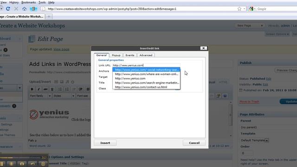297x167 pixels.
Task: Bookmark this page with the star icon
Action: click(239, 9)
